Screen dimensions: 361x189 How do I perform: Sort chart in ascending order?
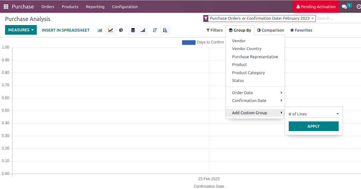165,30
